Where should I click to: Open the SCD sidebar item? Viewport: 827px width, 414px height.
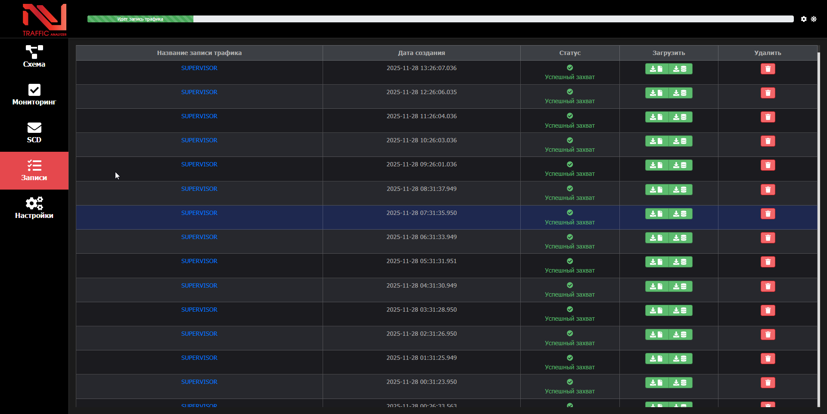tap(34, 132)
